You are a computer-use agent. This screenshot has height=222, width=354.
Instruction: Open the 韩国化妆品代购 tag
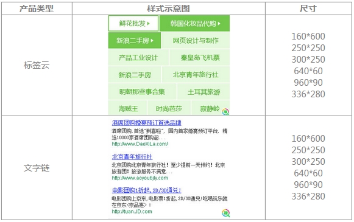tap(194, 24)
